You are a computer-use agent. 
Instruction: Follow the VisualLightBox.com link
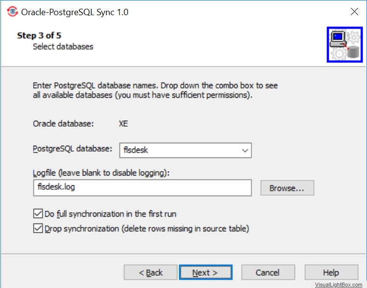[x=339, y=285]
